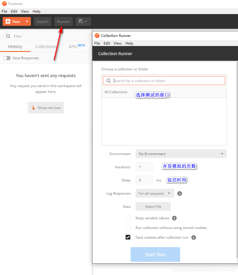Open the Edit menu in Collection Runner
Viewport: 238px width, 275px height.
click(x=107, y=43)
